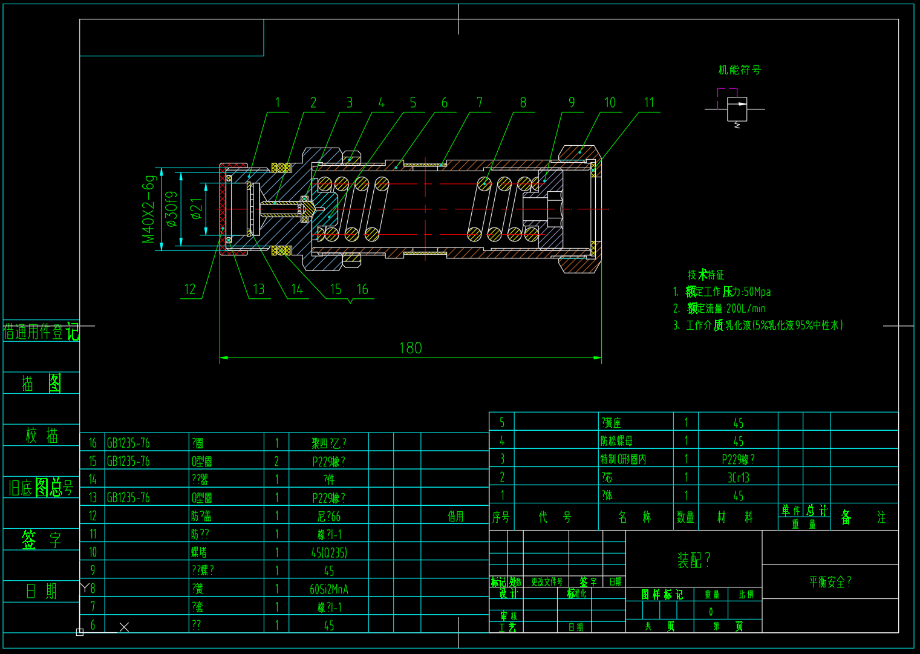Select the 签字 label in the side strip
The image size is (920, 654).
(41, 540)
